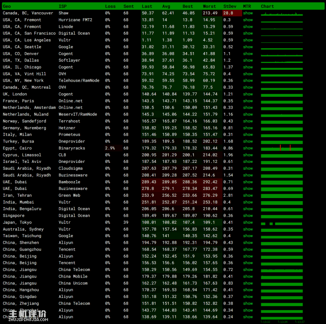Click the Egypt Cairo chart with red spikes
Screen dimensions: 326x324
tap(282, 148)
